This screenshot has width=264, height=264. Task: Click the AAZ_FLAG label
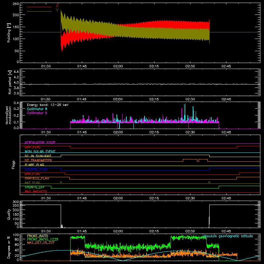coord(32,182)
